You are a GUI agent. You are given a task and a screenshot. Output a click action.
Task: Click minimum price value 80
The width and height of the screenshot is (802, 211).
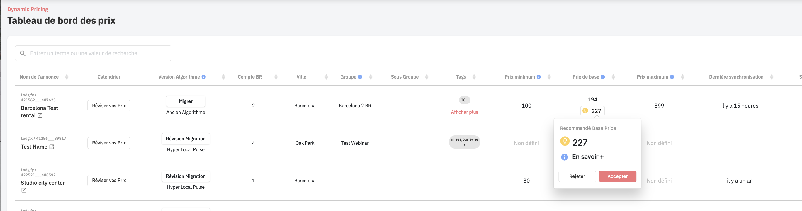pyautogui.click(x=526, y=181)
